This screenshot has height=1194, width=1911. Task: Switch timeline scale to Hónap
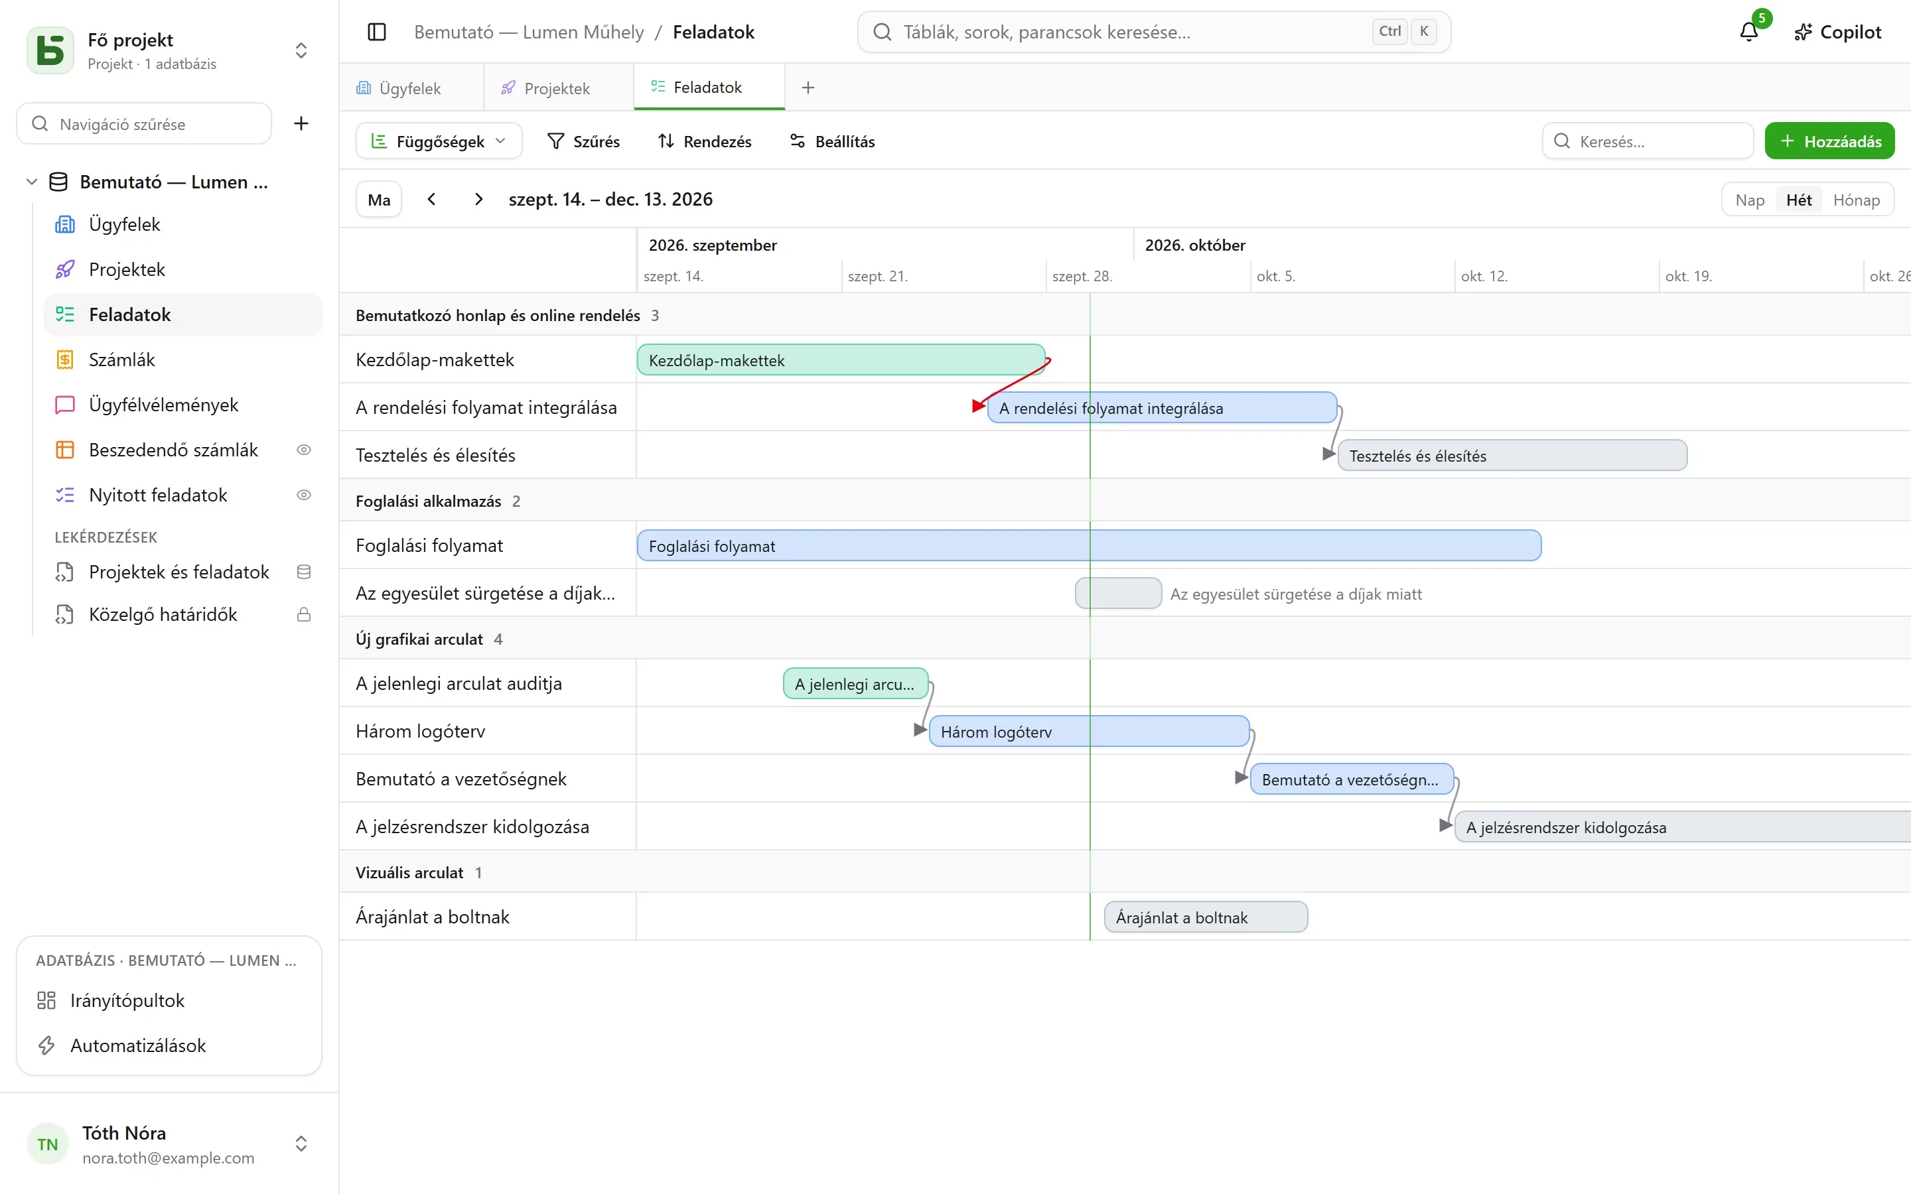tap(1856, 200)
